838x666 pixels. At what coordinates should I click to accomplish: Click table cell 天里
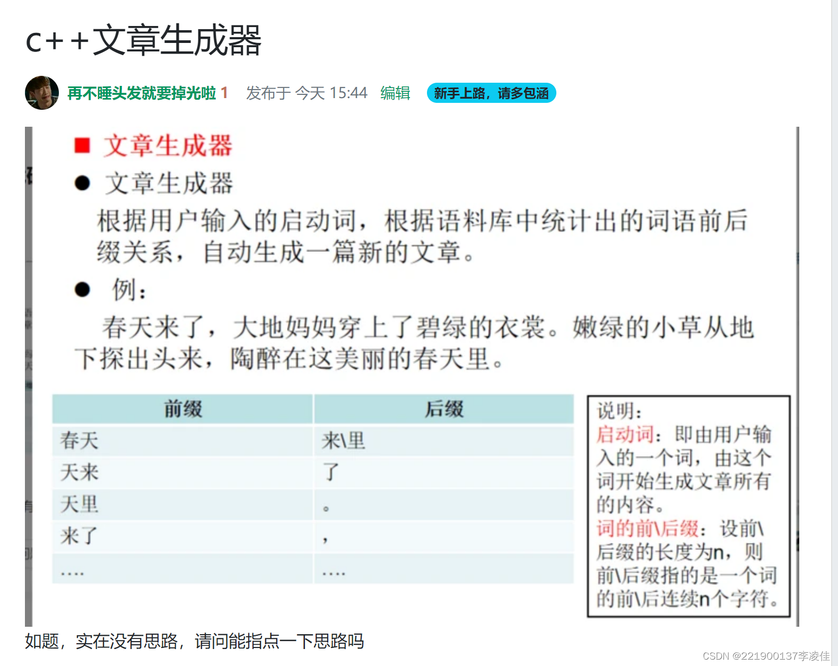pyautogui.click(x=182, y=504)
